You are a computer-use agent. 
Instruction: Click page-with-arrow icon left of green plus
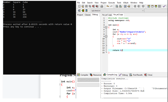tap(79, 10)
